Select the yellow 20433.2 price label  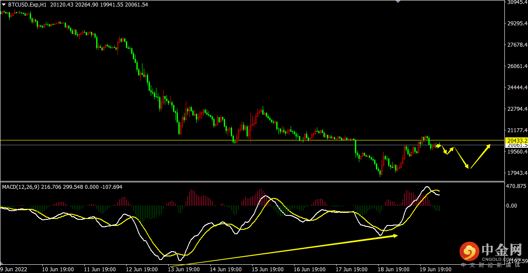[x=516, y=140]
